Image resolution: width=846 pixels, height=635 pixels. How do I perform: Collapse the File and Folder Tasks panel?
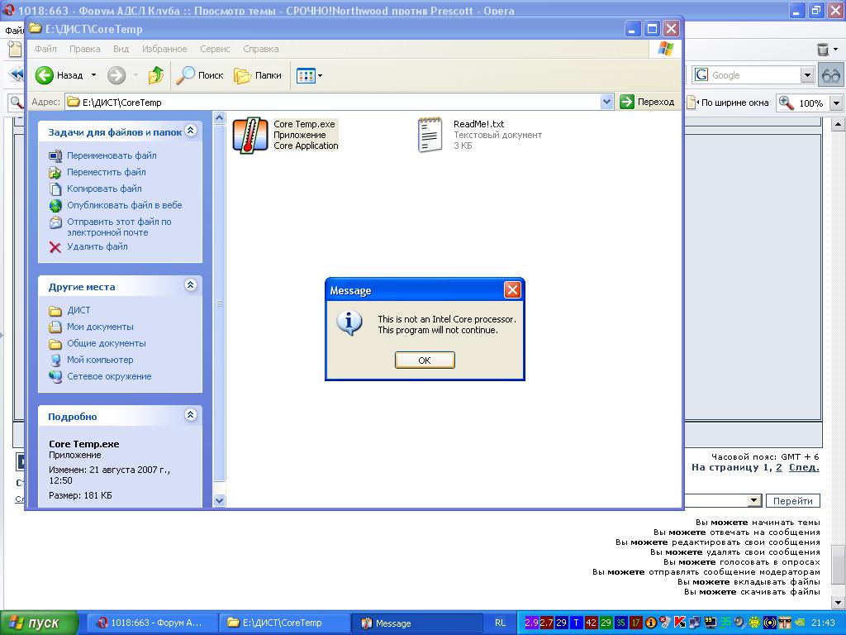point(191,131)
